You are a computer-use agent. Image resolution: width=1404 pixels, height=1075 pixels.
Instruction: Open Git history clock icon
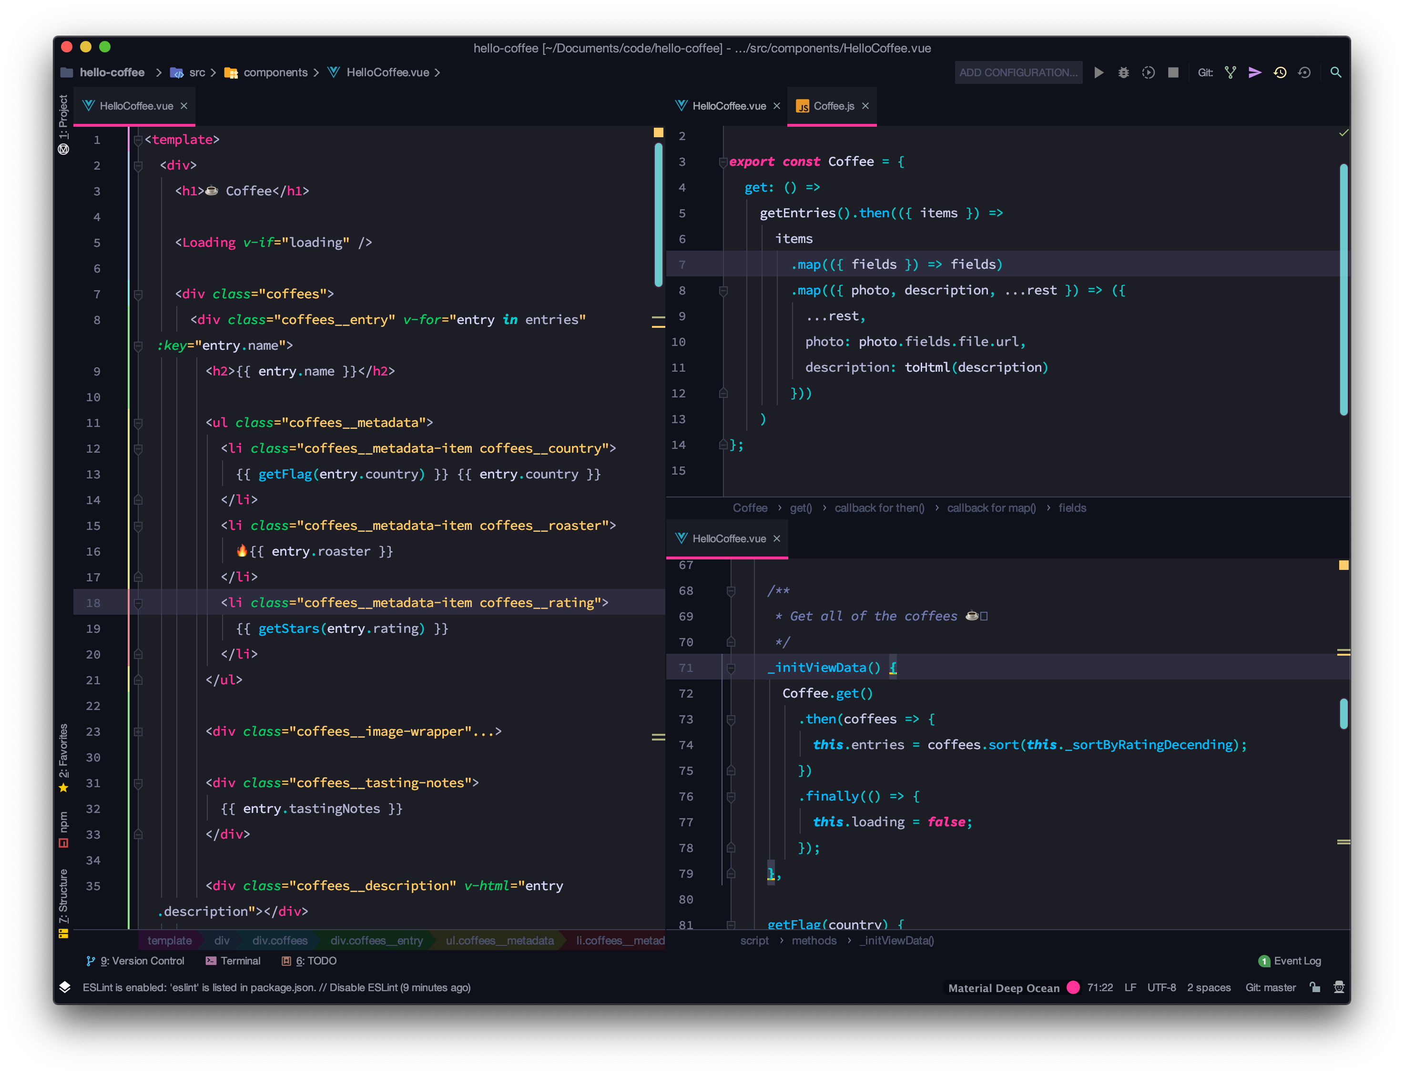click(1279, 72)
